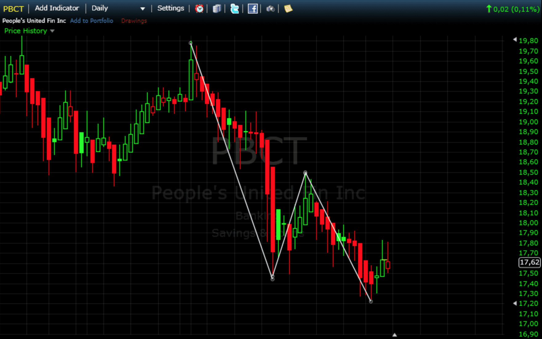542x339 pixels.
Task: Select trendline anchor at the 18,50 high
Action: pyautogui.click(x=305, y=173)
